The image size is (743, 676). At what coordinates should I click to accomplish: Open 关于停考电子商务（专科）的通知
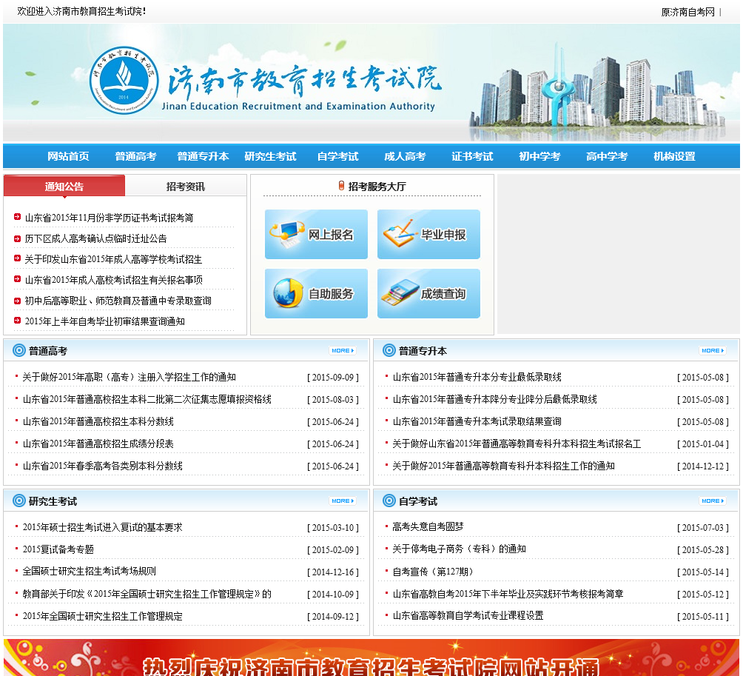pos(459,549)
